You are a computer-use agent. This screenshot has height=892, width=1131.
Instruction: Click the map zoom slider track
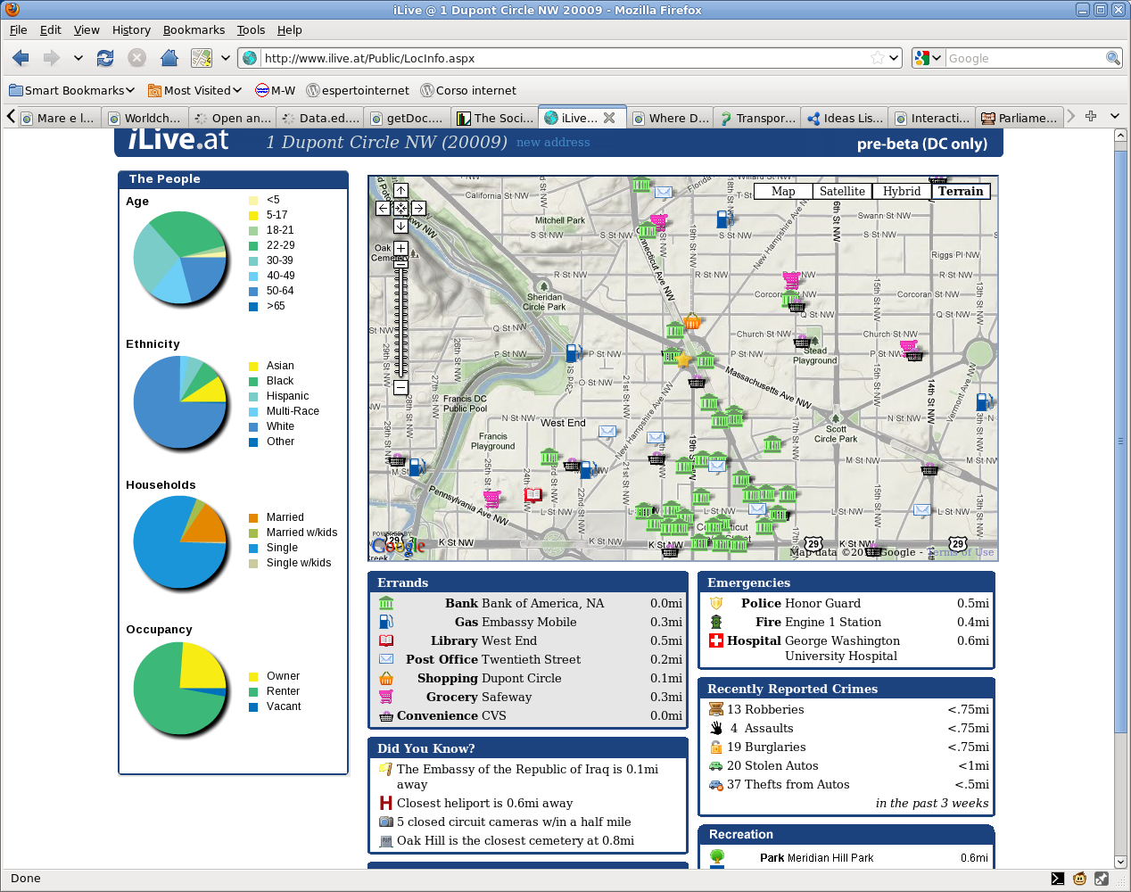coord(400,317)
